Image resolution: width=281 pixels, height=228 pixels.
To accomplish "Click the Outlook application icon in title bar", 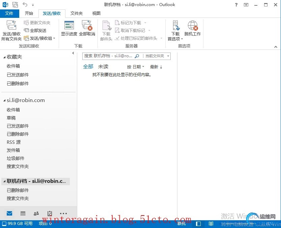I will point(5,4).
